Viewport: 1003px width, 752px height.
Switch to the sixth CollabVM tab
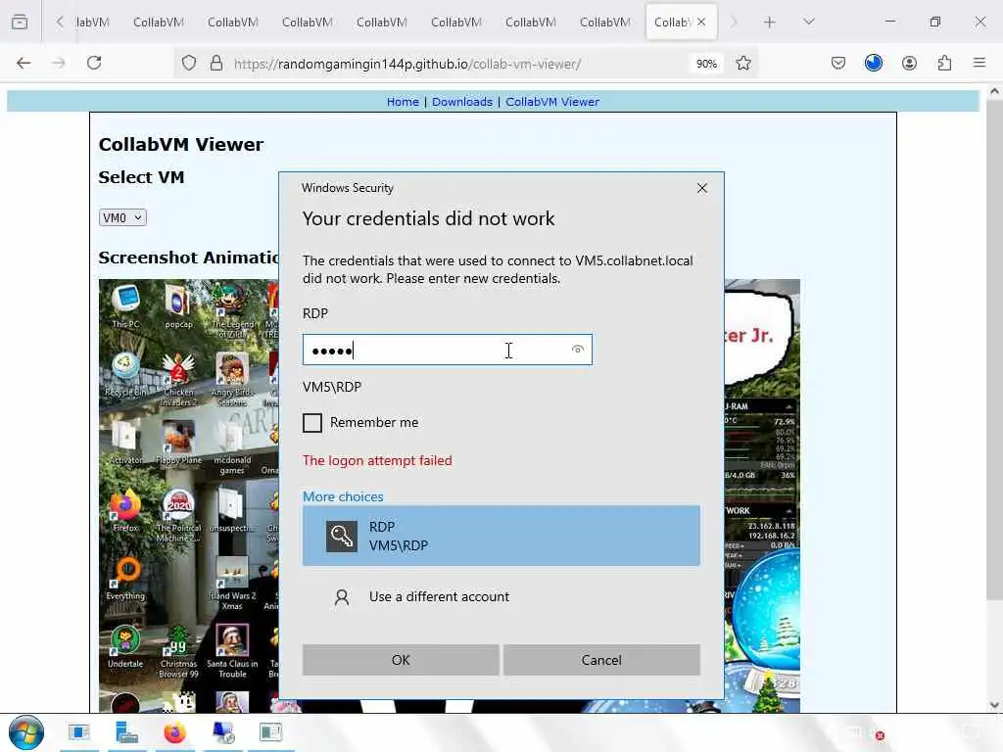click(x=456, y=22)
